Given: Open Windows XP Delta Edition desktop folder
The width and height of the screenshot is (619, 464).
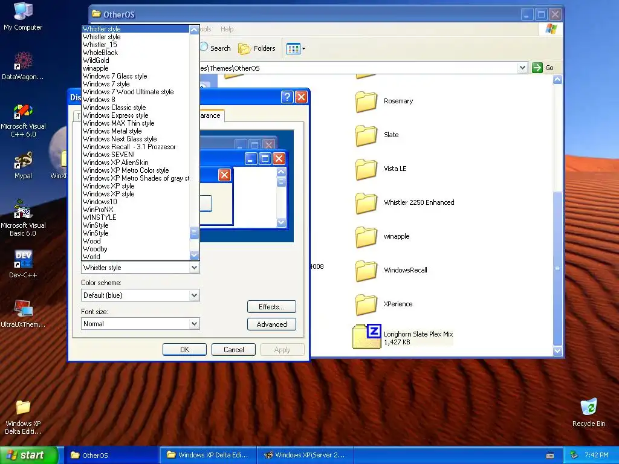Looking at the screenshot, I should 23,417.
